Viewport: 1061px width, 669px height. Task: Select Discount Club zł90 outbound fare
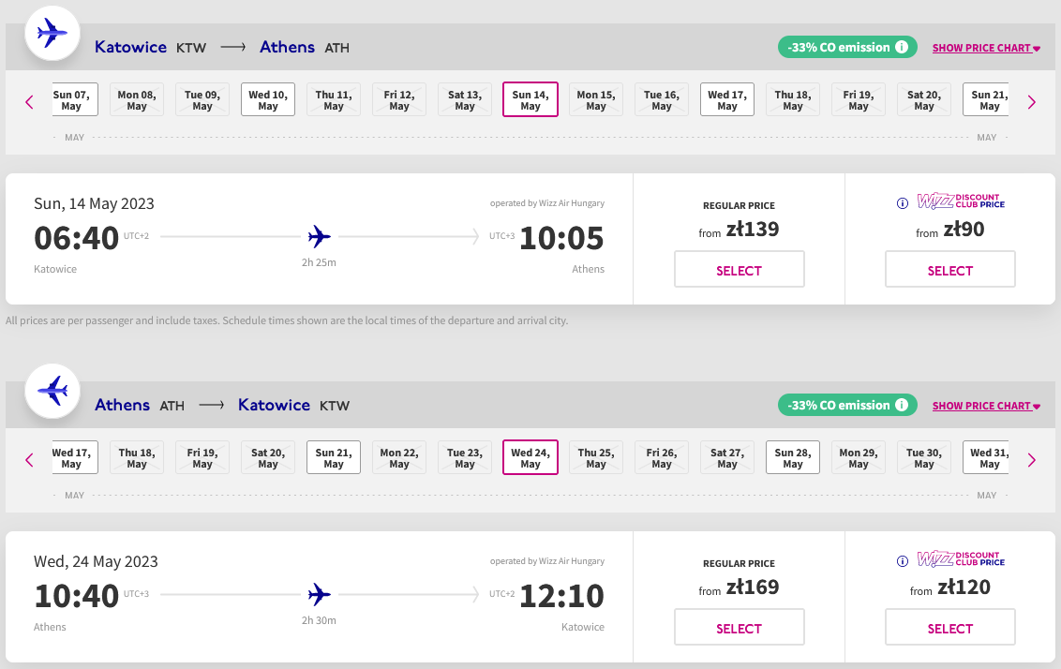tap(950, 269)
